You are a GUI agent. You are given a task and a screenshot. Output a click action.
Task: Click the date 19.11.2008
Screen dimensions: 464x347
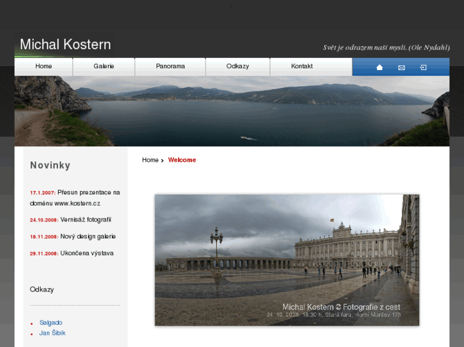coord(44,237)
